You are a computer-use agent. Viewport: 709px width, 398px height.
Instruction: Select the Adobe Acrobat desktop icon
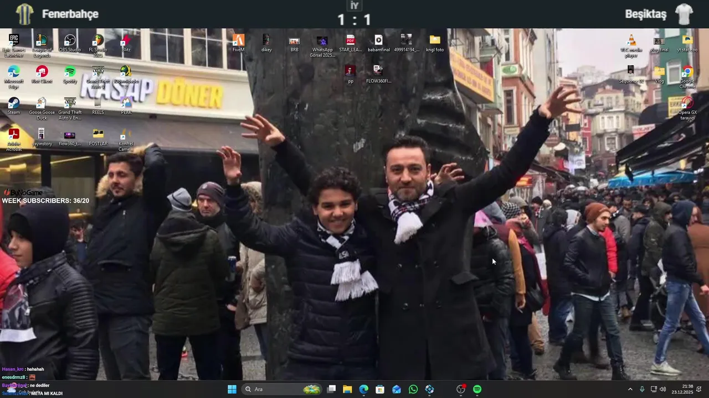click(x=14, y=140)
